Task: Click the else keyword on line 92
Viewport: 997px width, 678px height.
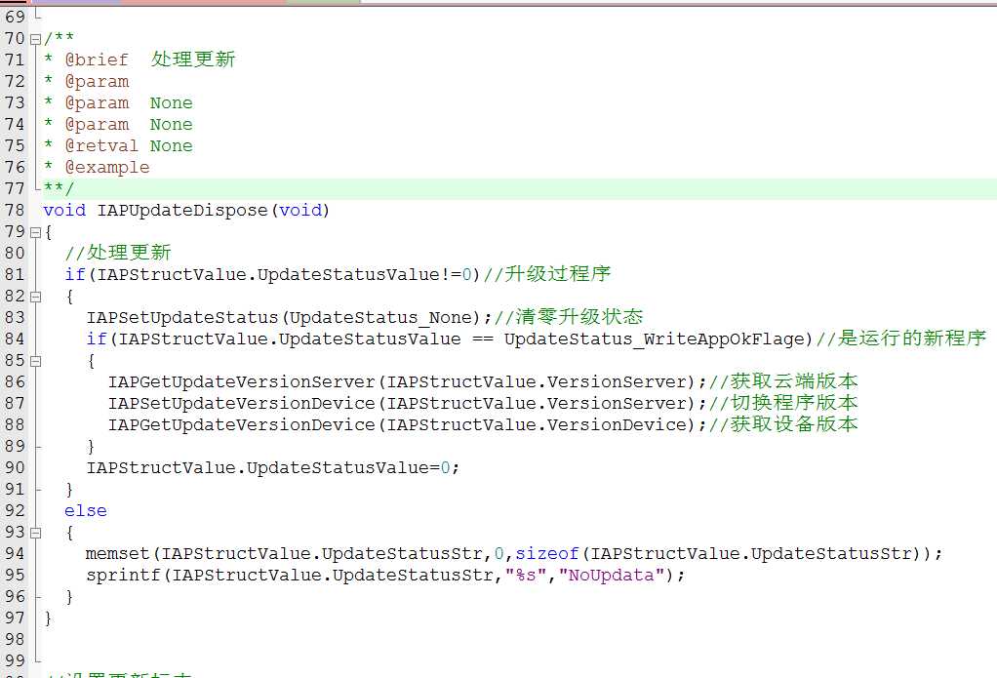Action: [86, 511]
